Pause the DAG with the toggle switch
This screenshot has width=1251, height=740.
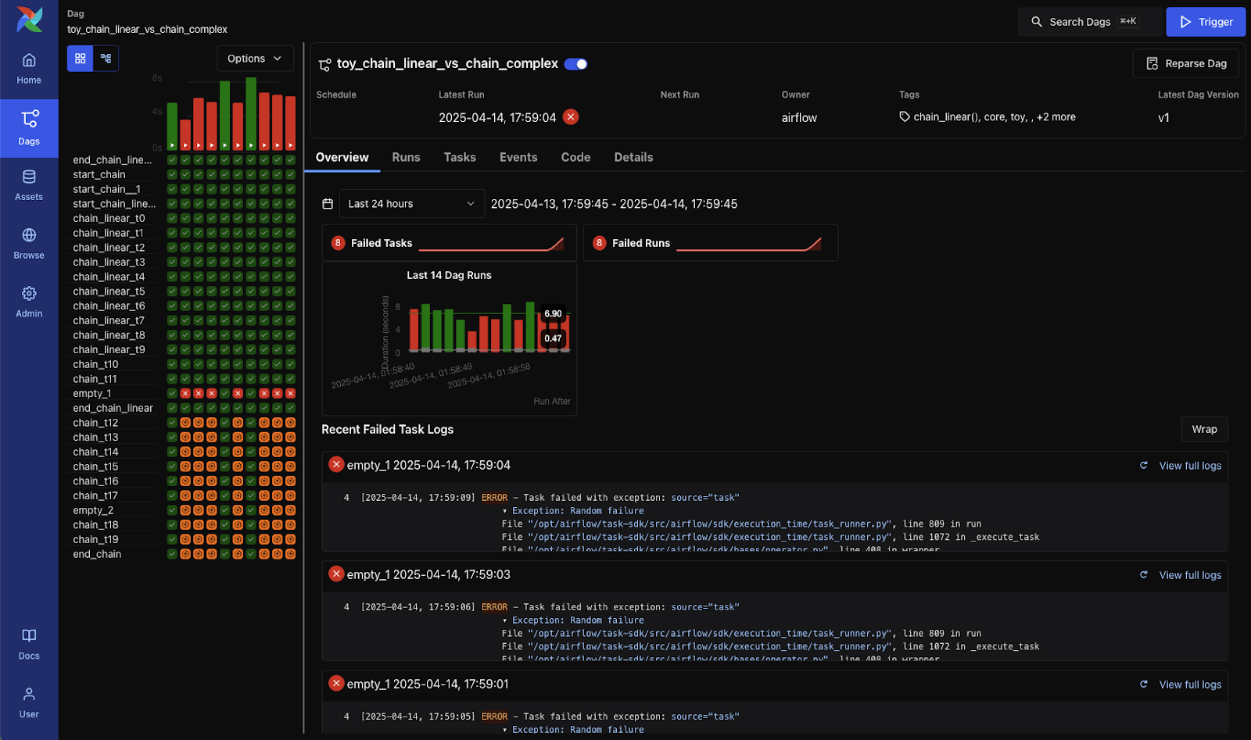pos(575,64)
